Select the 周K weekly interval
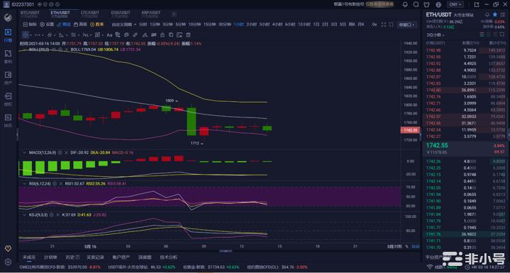Screen dimensions: 510x273 [352, 24]
